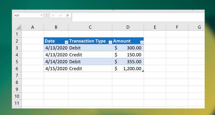Screen dimensions: 215x115
Task: Select the Debit cell in row 3
Action: 90,48
